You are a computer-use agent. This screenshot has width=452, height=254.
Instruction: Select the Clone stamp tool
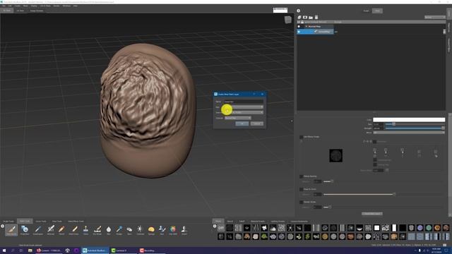tap(85, 230)
